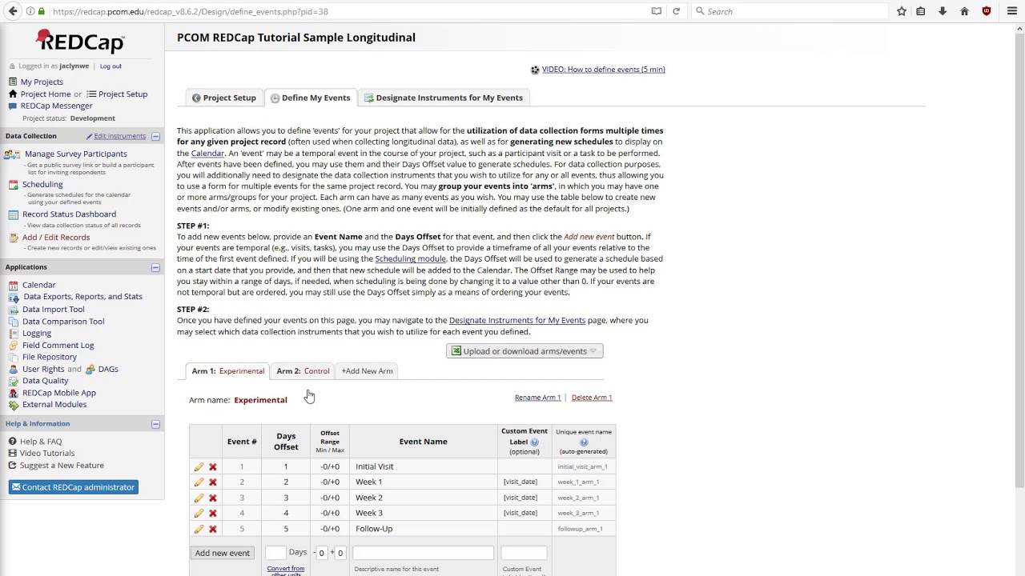
Task: Click the edit pencil for Week 1
Action: [199, 482]
